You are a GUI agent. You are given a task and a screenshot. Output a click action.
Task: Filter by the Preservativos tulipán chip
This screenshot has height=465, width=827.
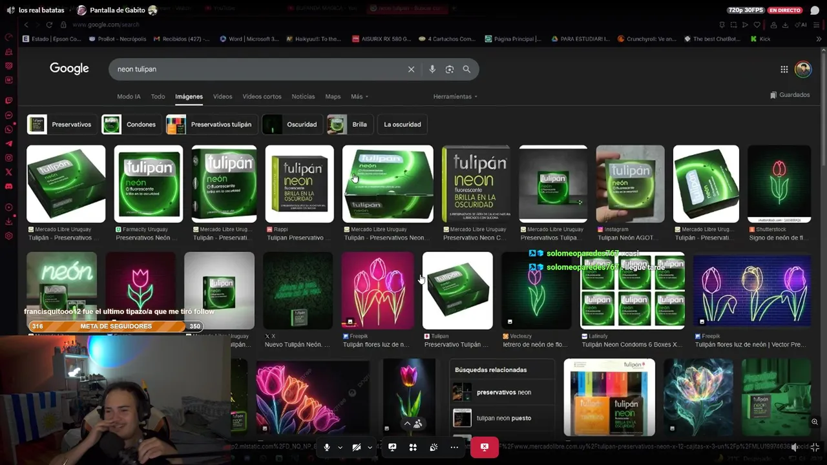coord(212,125)
